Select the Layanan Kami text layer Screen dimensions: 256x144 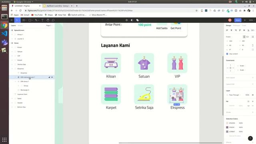pyautogui.click(x=22, y=94)
